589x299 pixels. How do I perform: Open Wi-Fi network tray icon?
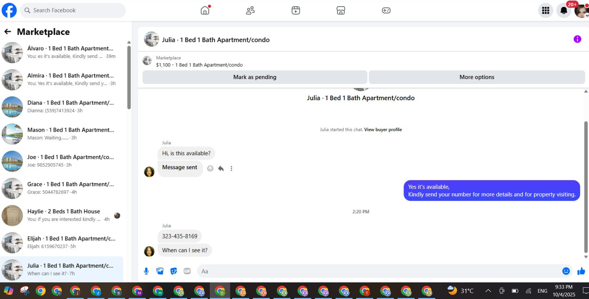(x=529, y=291)
